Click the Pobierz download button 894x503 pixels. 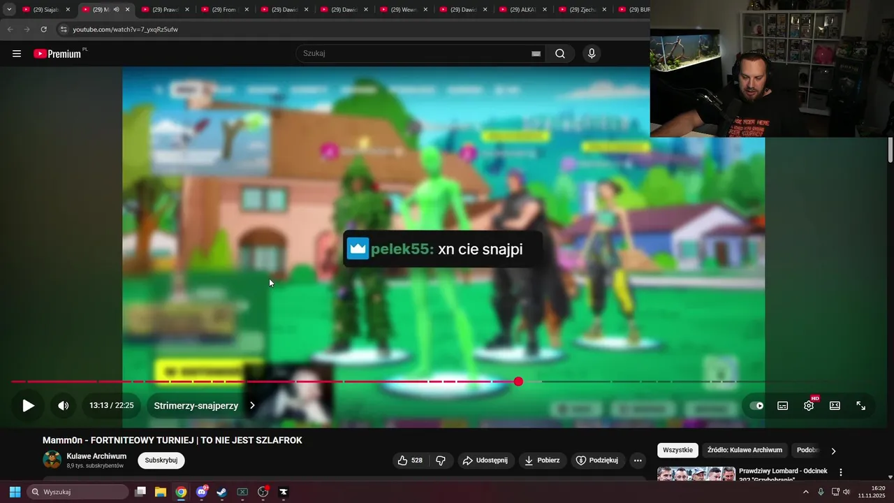(x=543, y=460)
